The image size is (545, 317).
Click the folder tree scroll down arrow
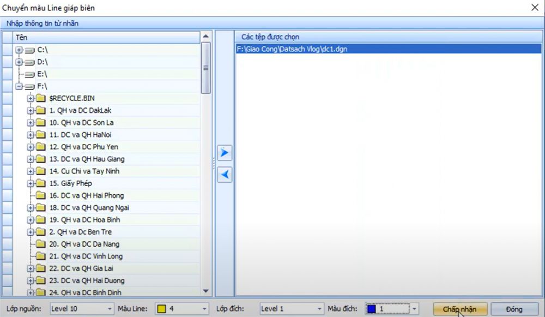[x=205, y=292]
